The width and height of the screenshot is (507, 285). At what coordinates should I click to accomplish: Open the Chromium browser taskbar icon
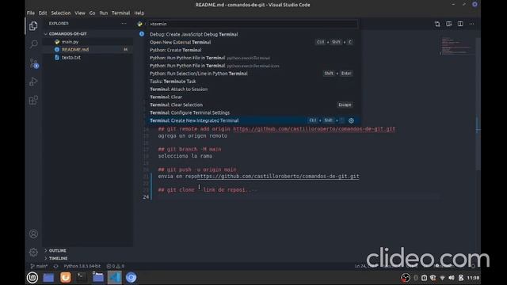tap(131, 278)
